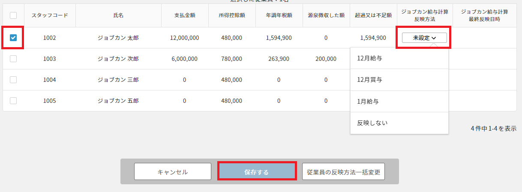Choose 1月給与 option
Screen dimensions: 522x192
click(x=368, y=102)
